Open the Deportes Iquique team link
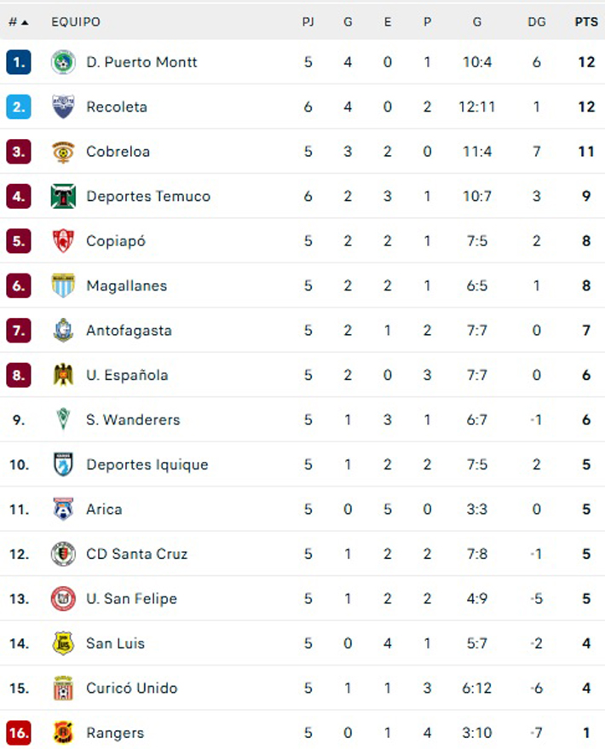Viewport: 605px width, 749px height. [x=147, y=464]
